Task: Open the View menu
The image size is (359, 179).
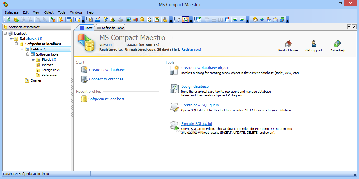Action: tap(36, 12)
